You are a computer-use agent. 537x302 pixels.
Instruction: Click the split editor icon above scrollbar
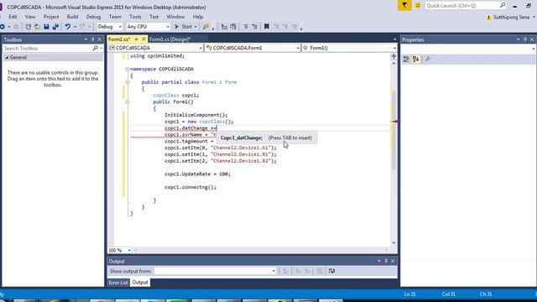pos(394,56)
